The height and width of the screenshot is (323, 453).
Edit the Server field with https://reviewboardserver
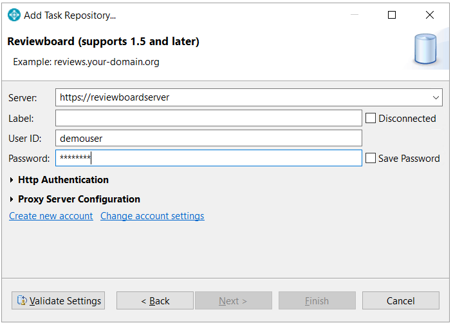(248, 97)
